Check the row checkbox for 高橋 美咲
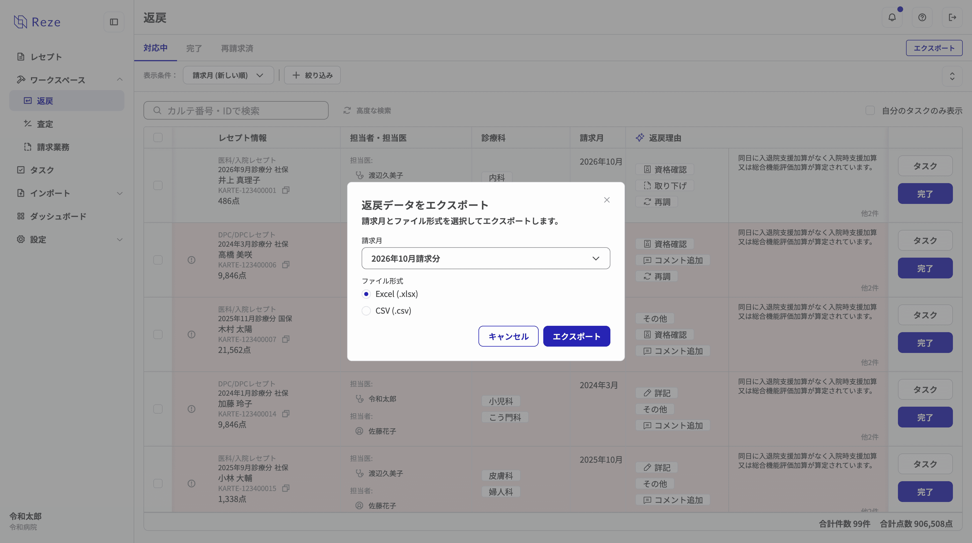Image resolution: width=972 pixels, height=543 pixels. pyautogui.click(x=158, y=260)
